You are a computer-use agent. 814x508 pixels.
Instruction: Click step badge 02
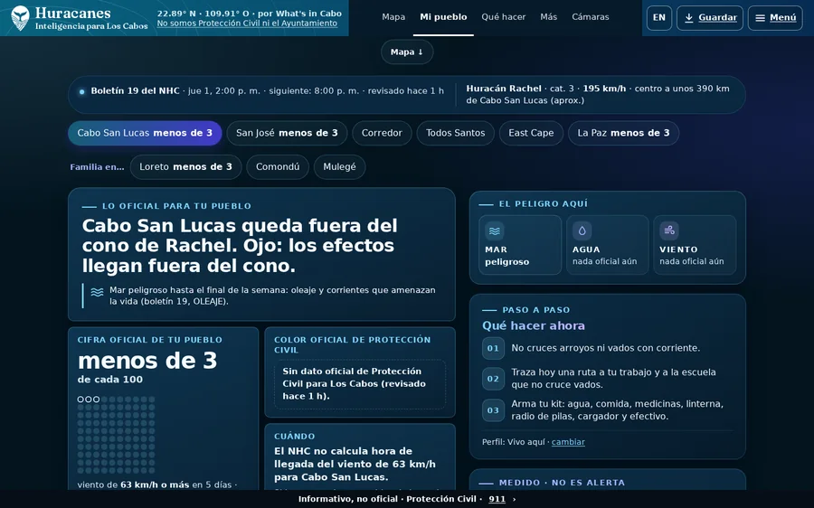pyautogui.click(x=493, y=379)
